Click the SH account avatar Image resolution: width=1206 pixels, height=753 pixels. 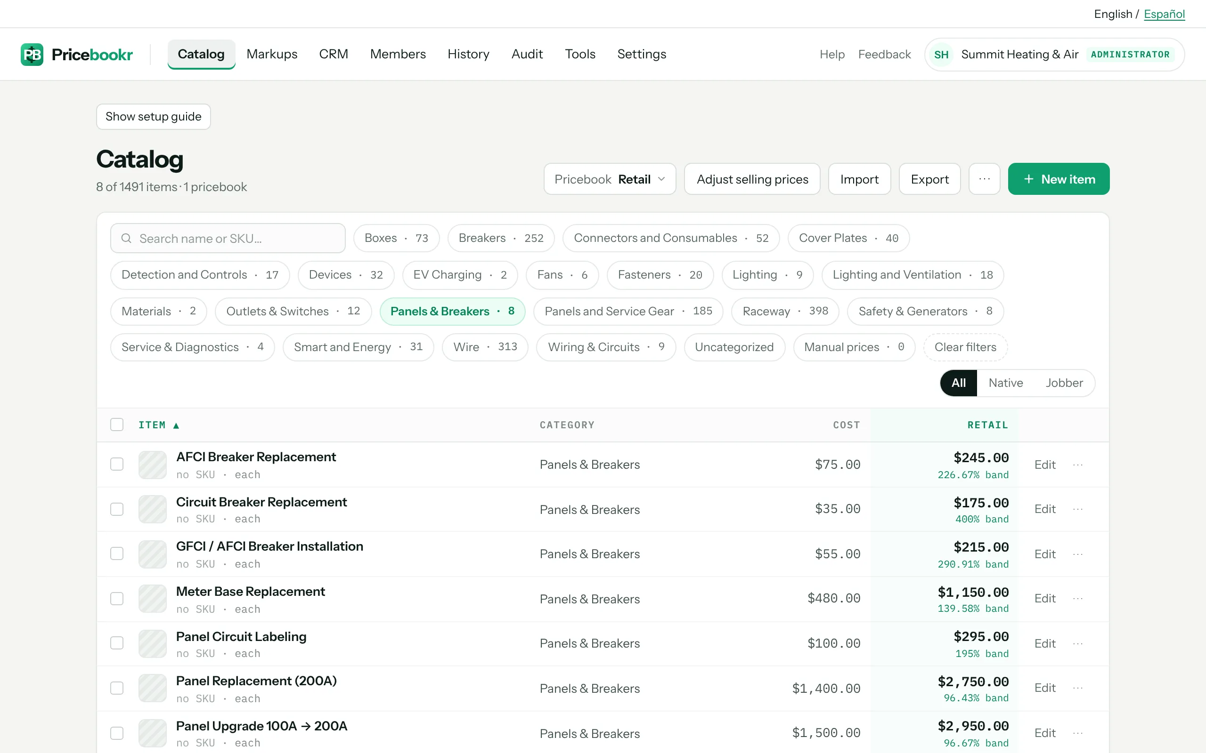click(941, 54)
